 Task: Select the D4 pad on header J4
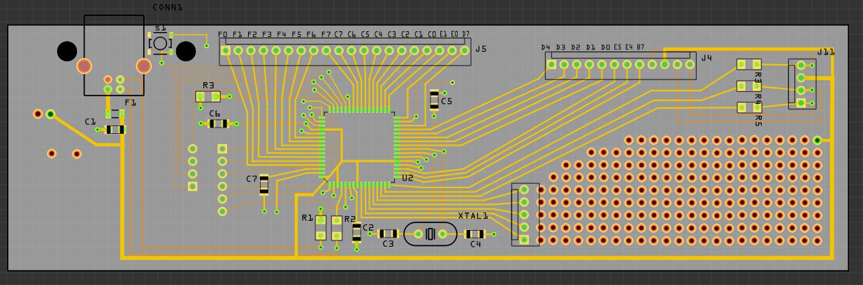(551, 64)
